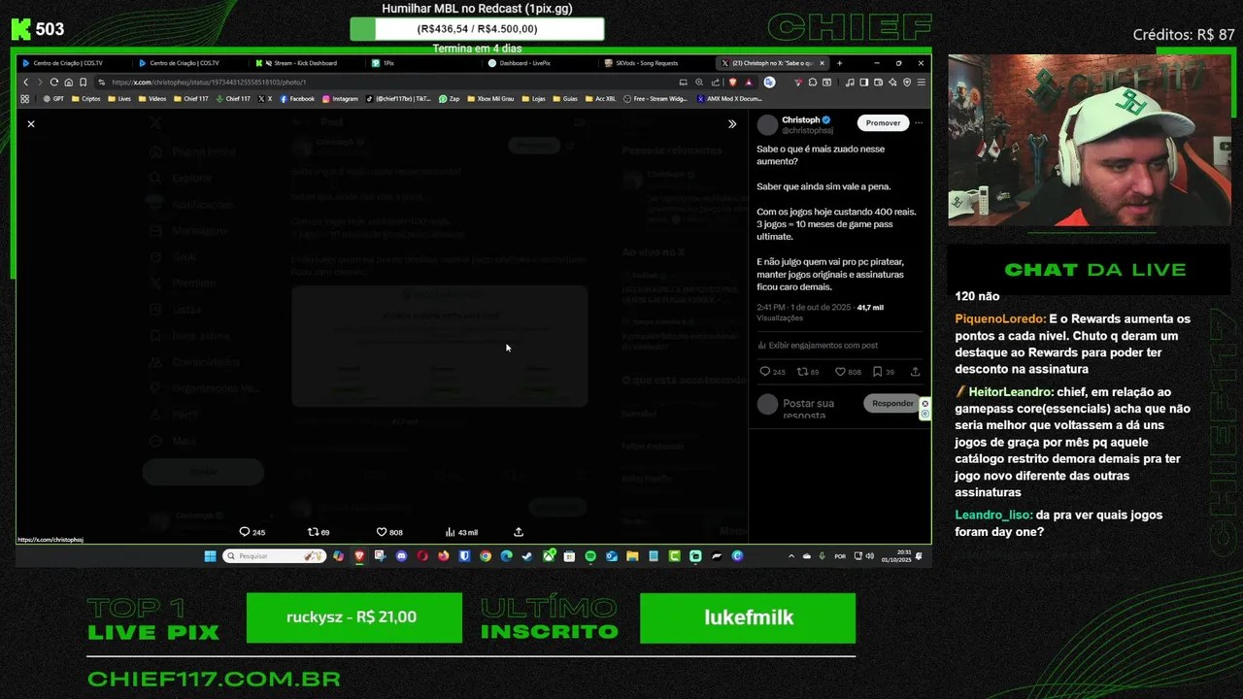Open the Lives bookmarks folder

[119, 98]
